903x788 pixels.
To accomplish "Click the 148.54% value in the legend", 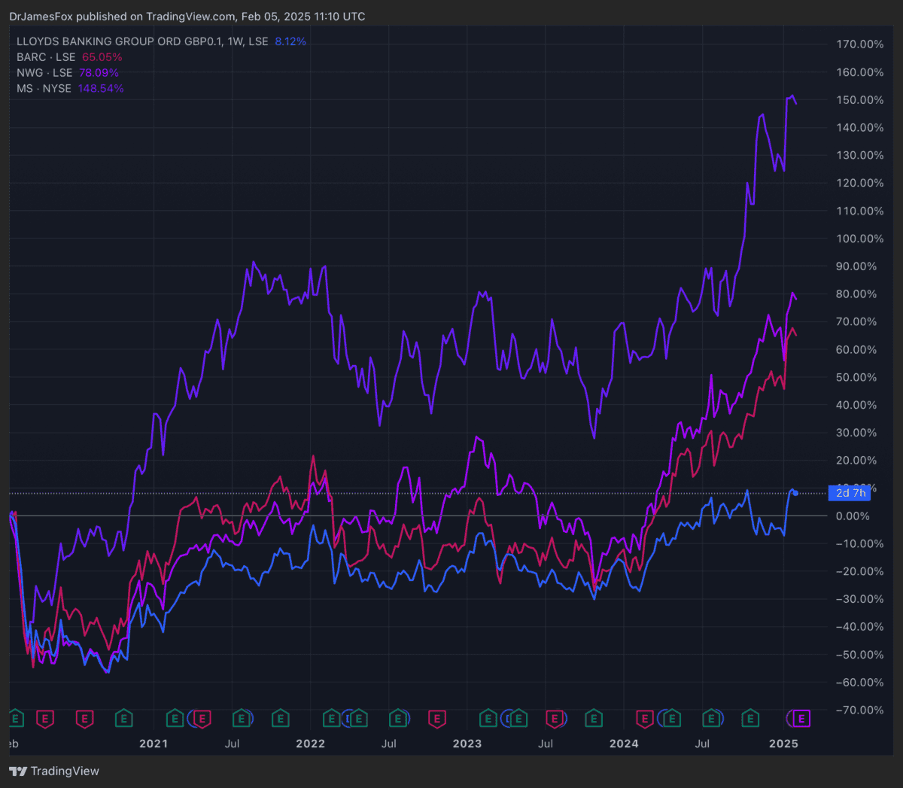I will (x=101, y=89).
